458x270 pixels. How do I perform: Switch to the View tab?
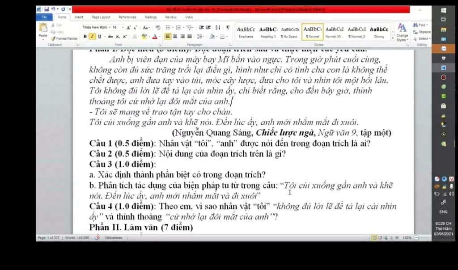point(189,17)
